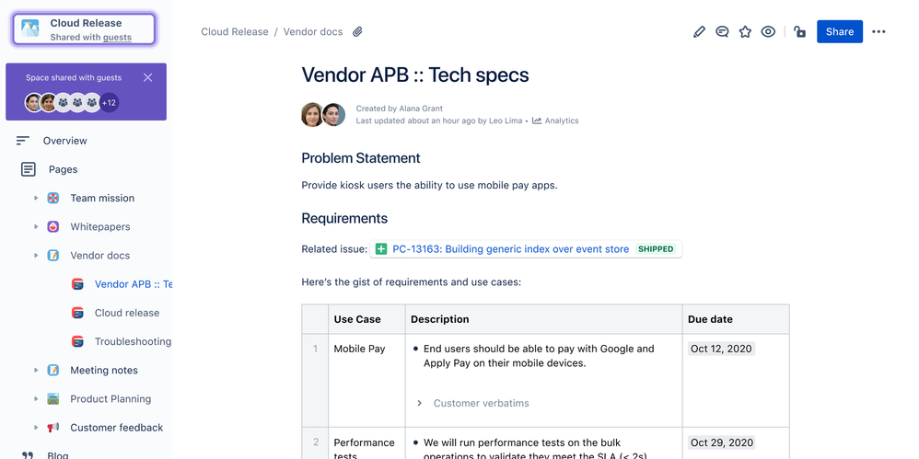
Task: Expand the Whitepapers page tree
Action: tap(36, 227)
